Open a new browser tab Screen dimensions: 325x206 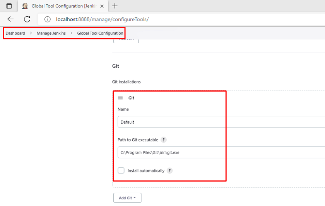pos(115,6)
